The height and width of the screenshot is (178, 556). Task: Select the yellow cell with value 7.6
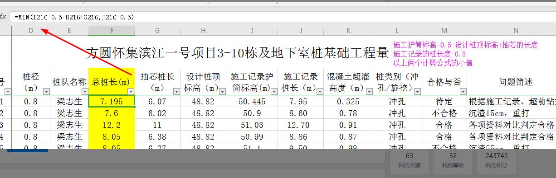[x=112, y=113]
